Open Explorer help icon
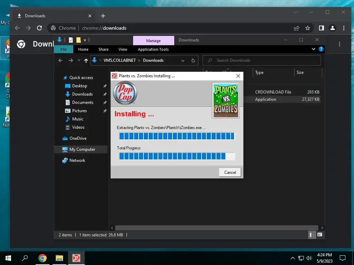354x265 pixels. pos(321,49)
